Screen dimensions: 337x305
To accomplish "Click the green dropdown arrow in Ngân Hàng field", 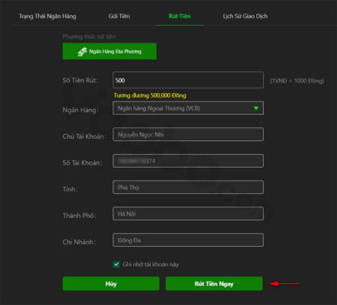I will [x=256, y=108].
